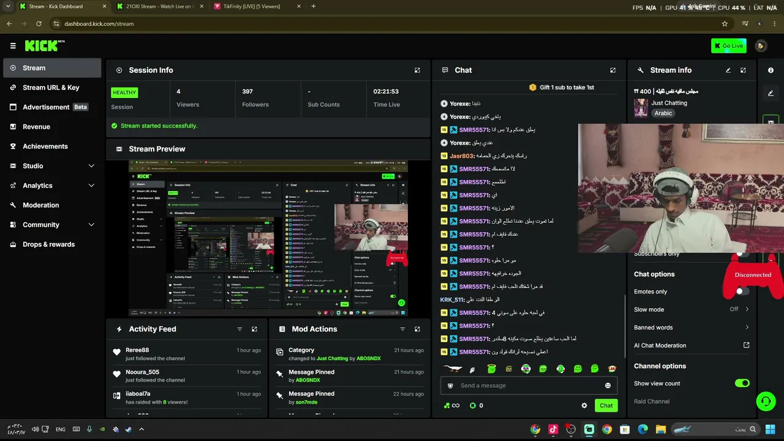The height and width of the screenshot is (441, 784).
Task: Click the Arabic language tag
Action: pos(663,113)
